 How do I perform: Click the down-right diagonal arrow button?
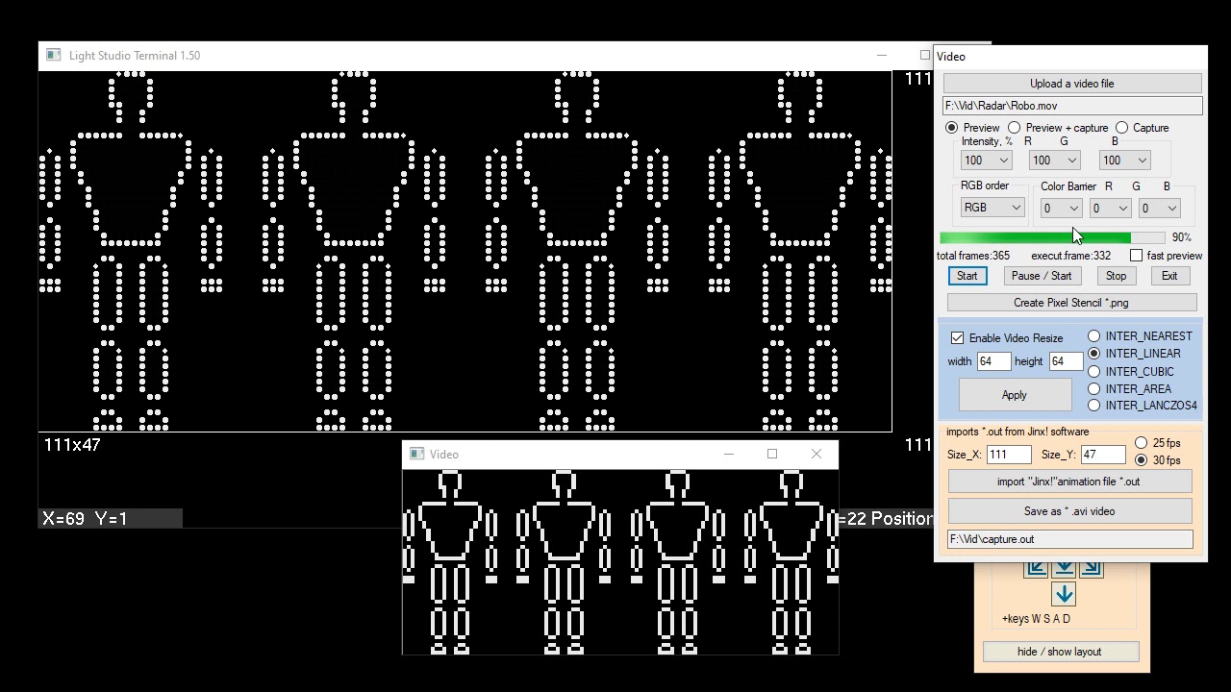pyautogui.click(x=1091, y=569)
